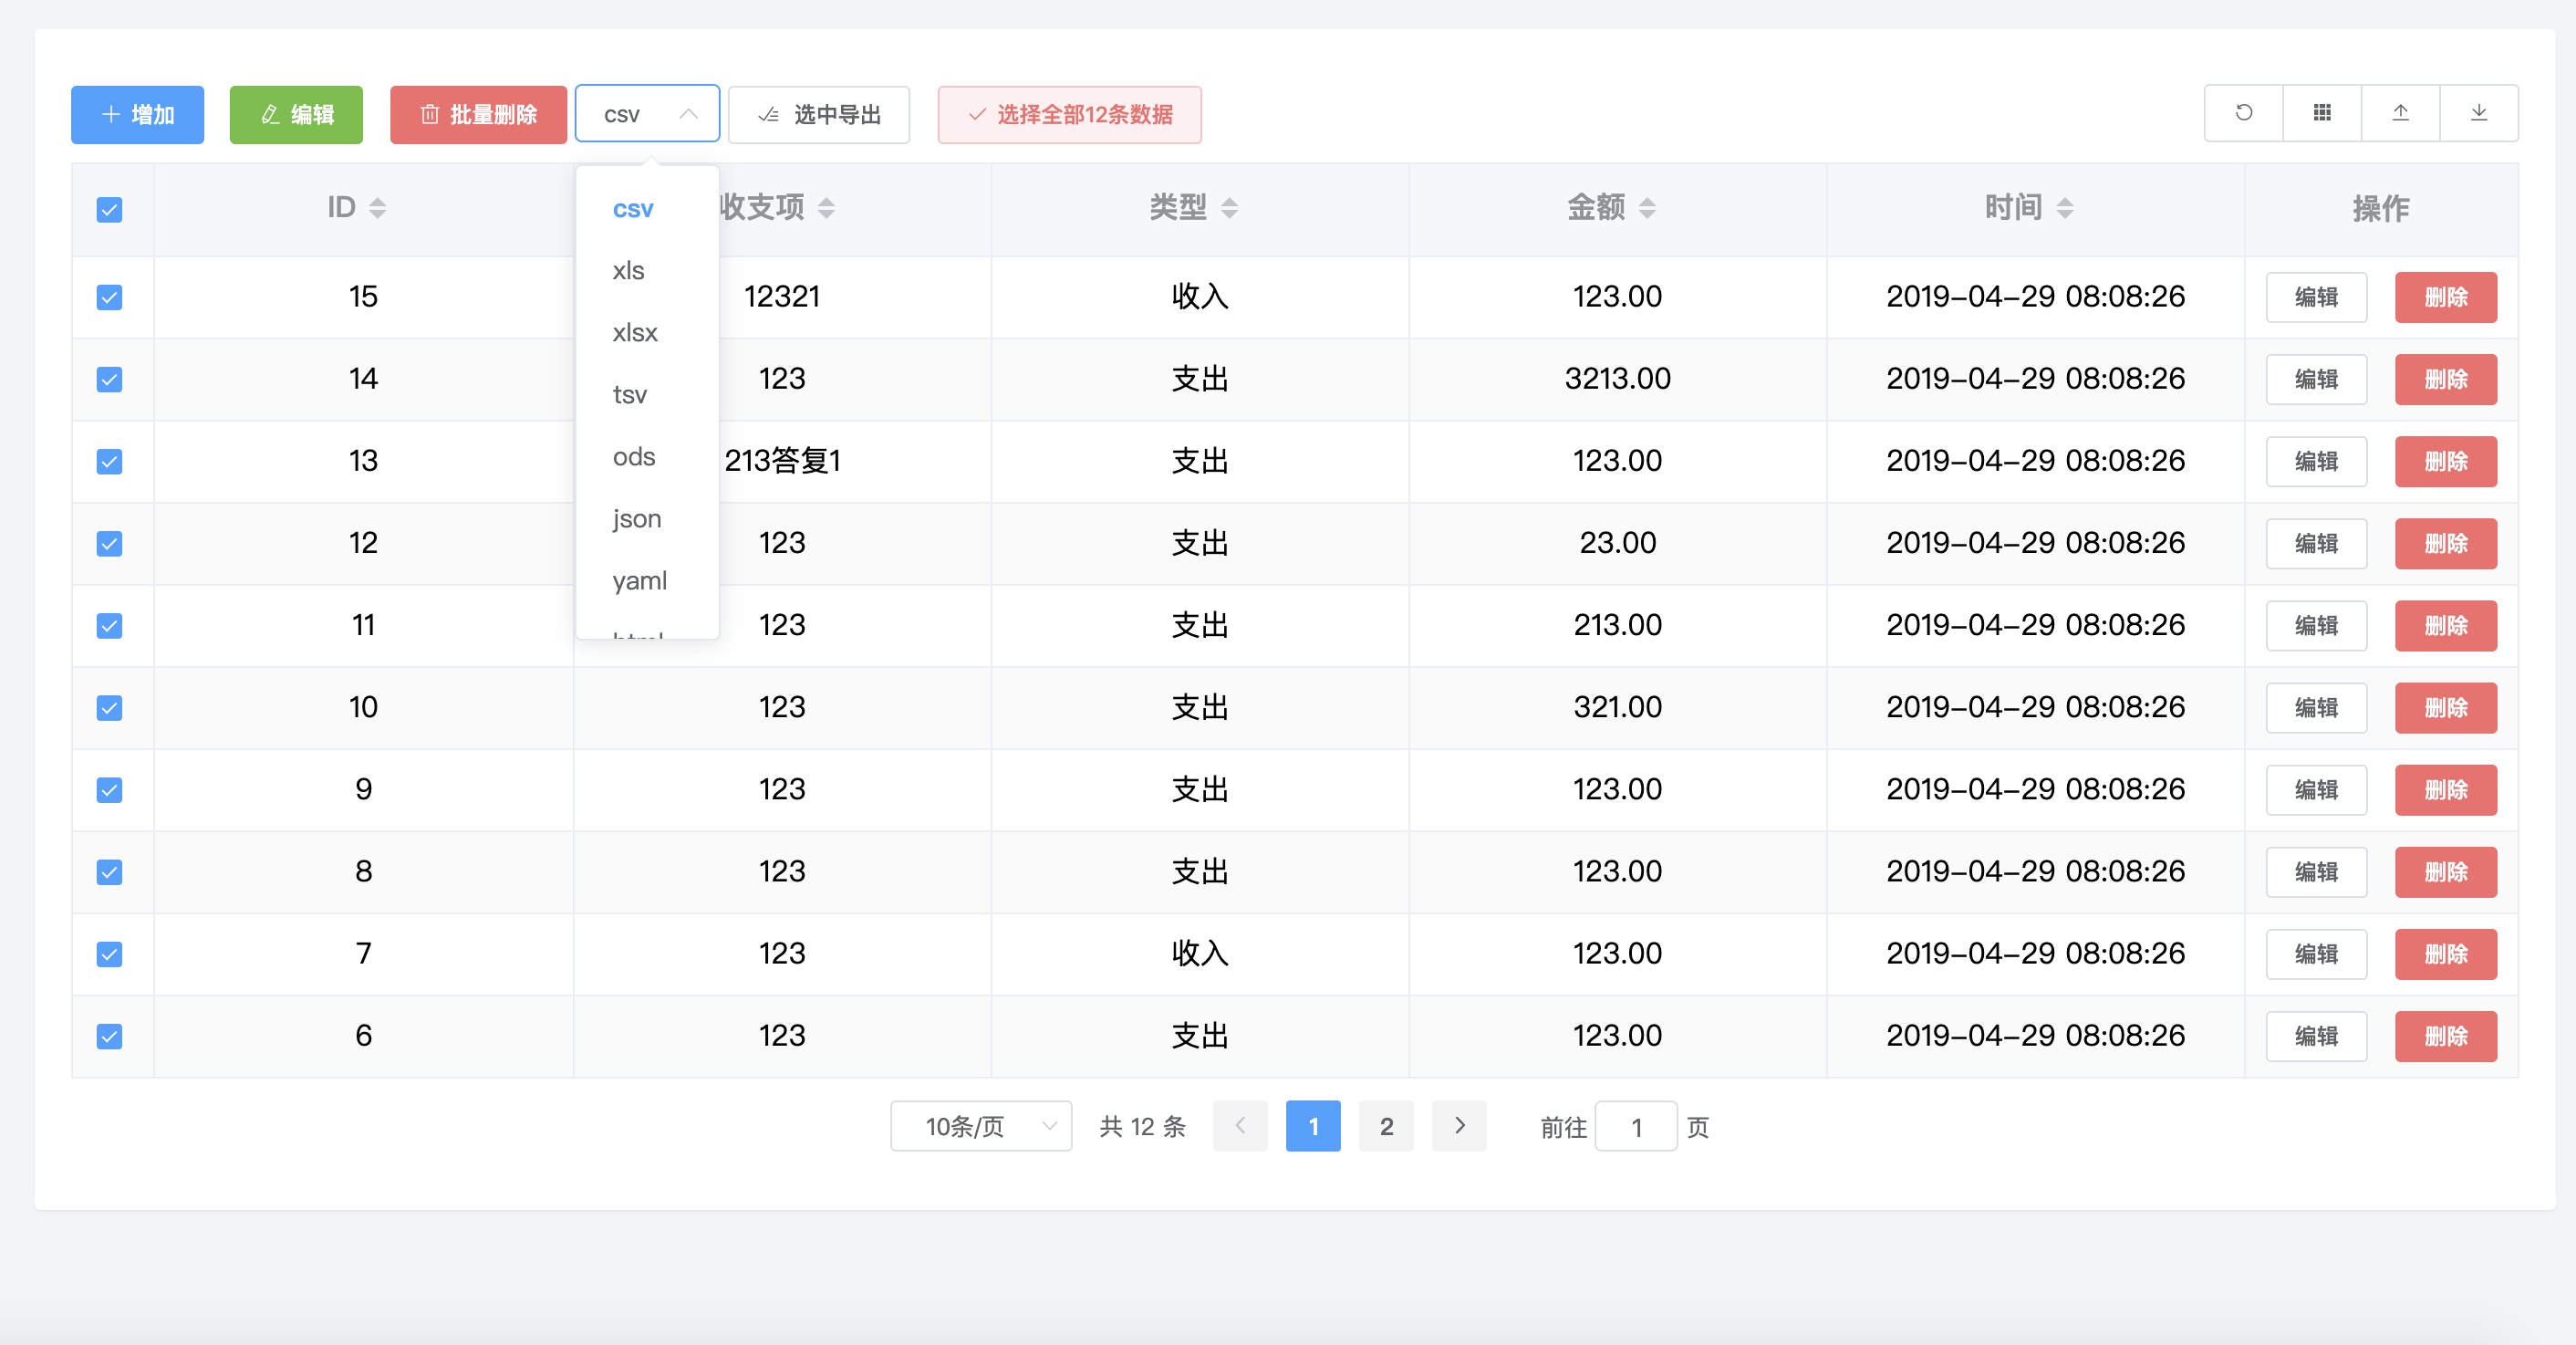Click 编辑 in the ID 14 row

click(2316, 379)
